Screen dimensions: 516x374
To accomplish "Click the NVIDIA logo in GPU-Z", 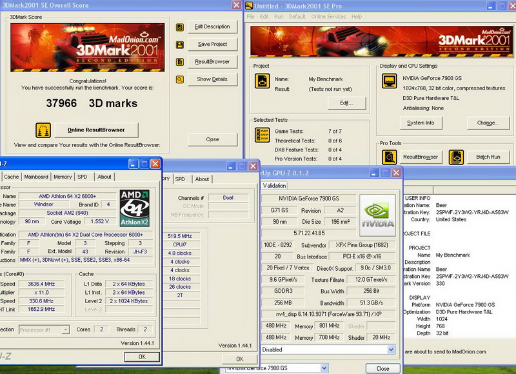I will [377, 215].
